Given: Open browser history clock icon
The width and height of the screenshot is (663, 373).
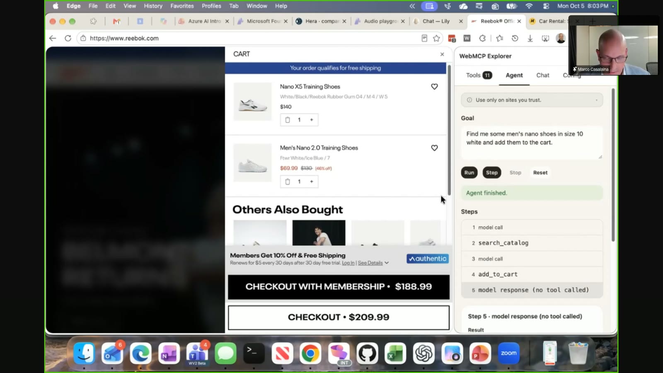Looking at the screenshot, I should 515,38.
